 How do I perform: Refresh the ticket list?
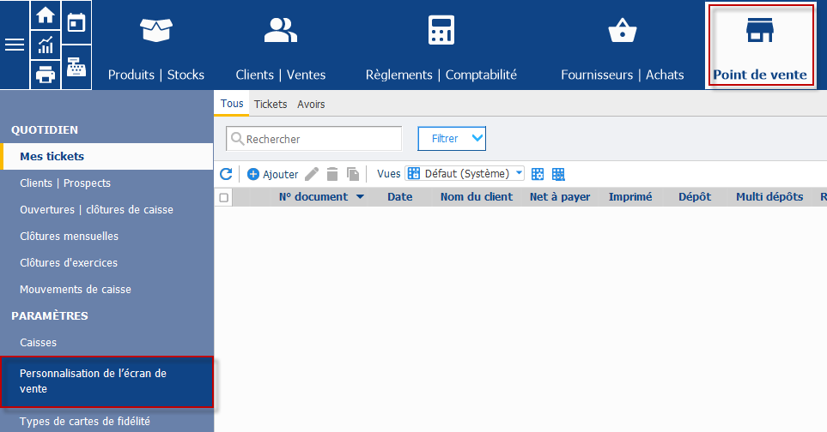[x=226, y=174]
